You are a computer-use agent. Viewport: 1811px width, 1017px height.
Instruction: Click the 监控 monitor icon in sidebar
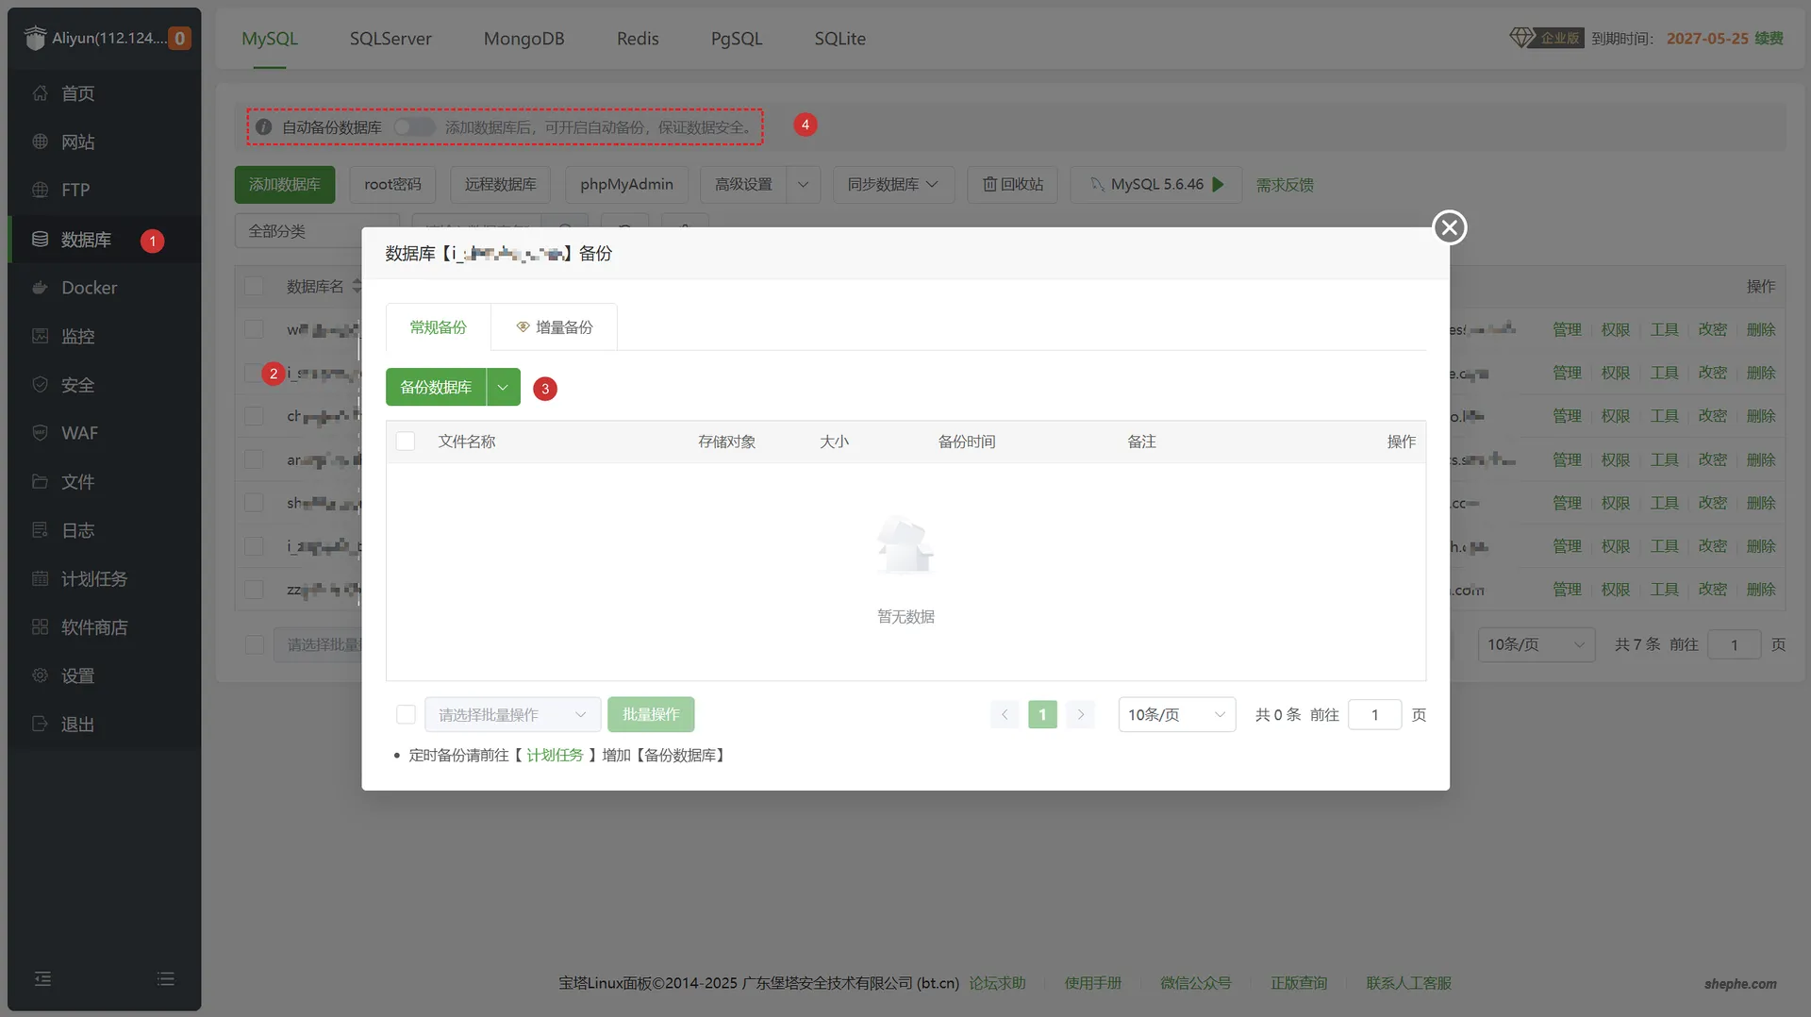pyautogui.click(x=40, y=337)
